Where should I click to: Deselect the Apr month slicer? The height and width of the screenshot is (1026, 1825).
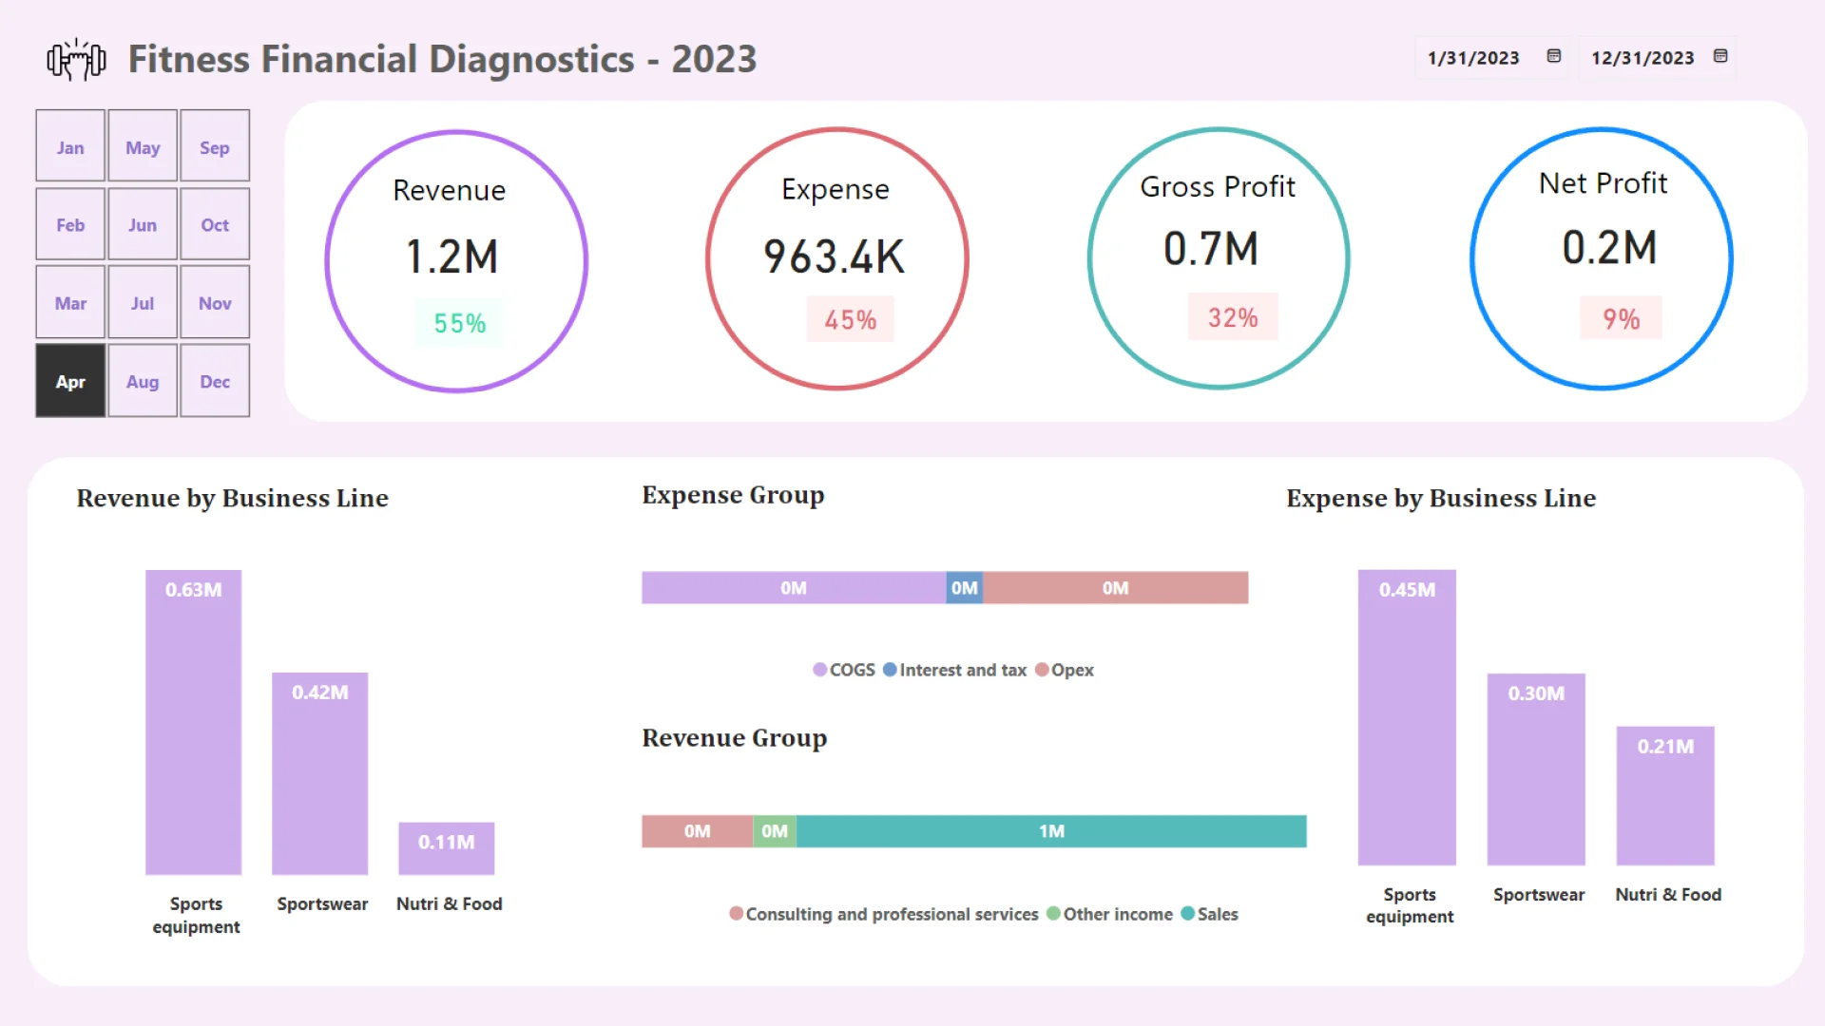pyautogui.click(x=70, y=380)
